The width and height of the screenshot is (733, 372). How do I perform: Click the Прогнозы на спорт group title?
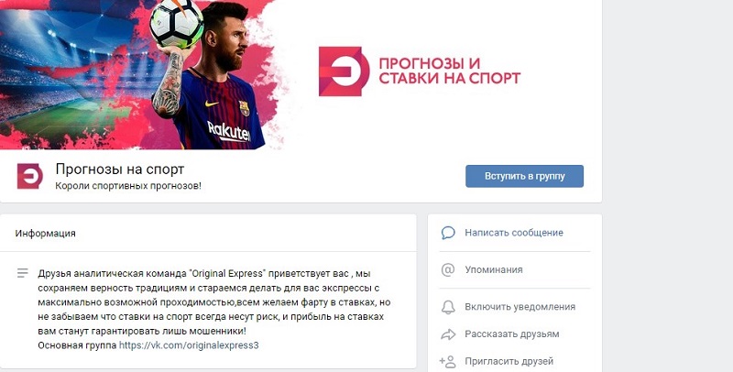120,170
